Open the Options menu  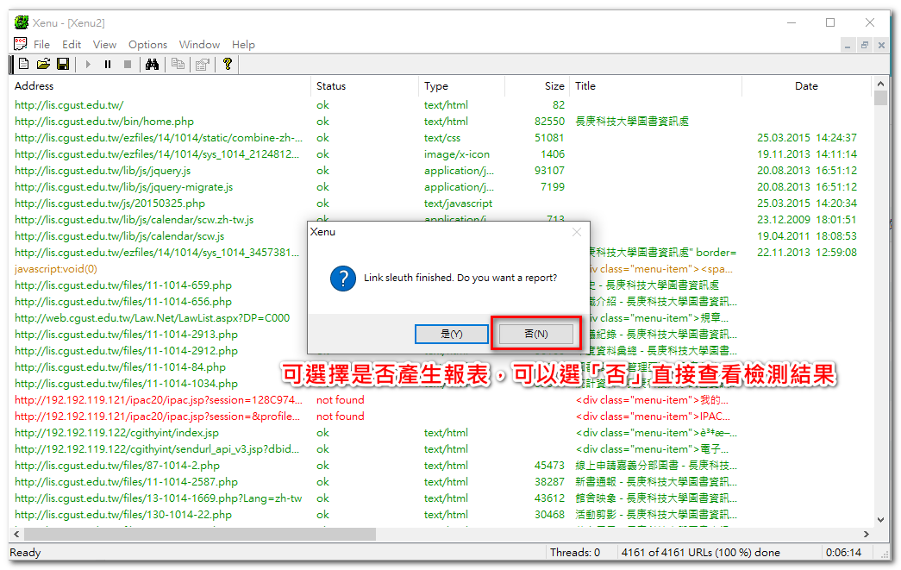[x=147, y=44]
